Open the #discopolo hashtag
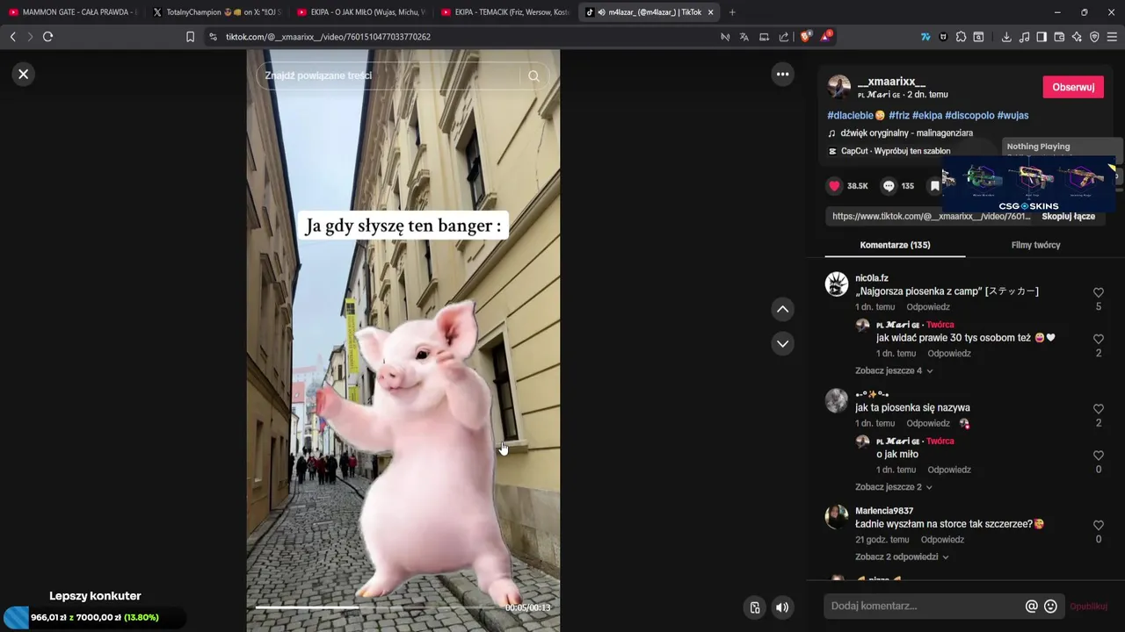Screen dimensions: 1125x632 click(969, 115)
